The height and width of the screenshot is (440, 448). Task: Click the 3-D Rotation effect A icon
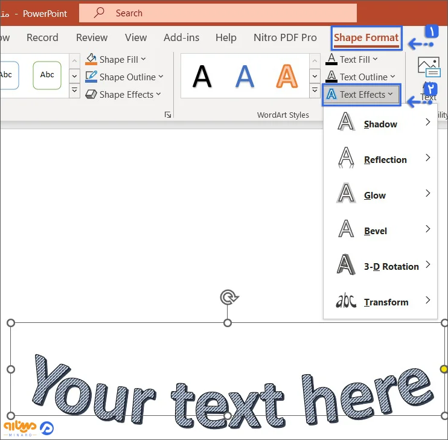click(x=346, y=264)
